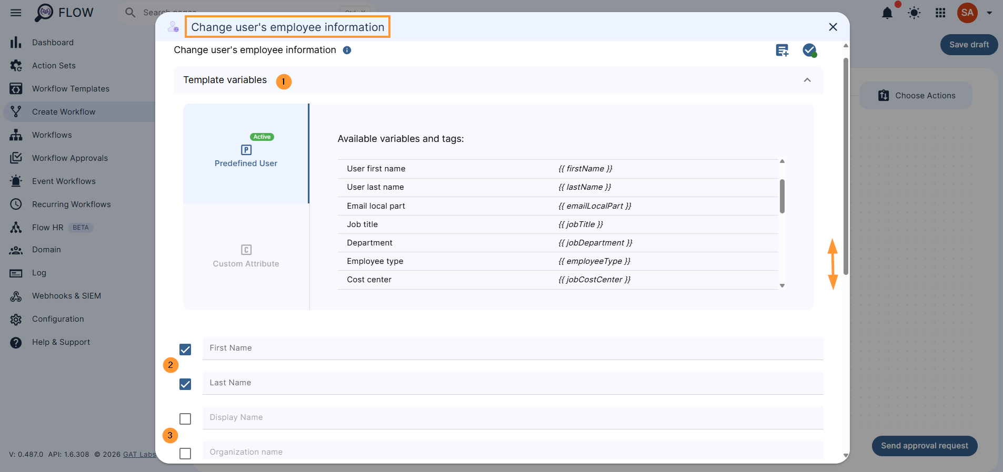Screen dimensions: 1003x472
Task: Click the {{ jobTitle }} variable tag
Action: pyautogui.click(x=580, y=224)
